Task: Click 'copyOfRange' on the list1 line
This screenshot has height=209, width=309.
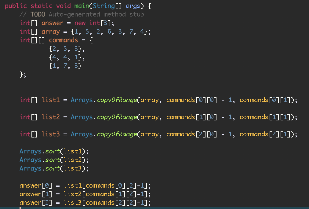Action: tap(117, 100)
